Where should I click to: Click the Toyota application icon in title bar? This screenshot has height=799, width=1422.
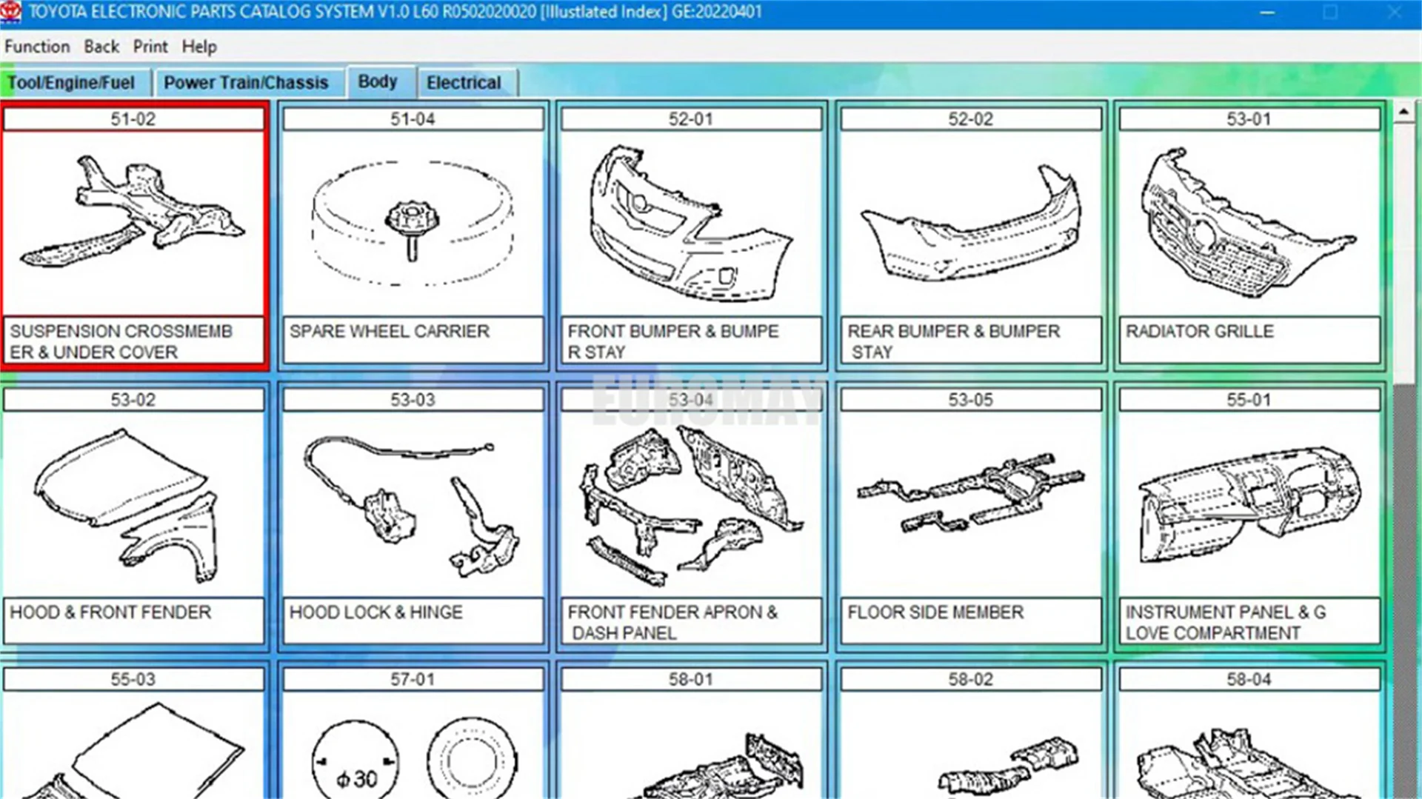click(11, 12)
